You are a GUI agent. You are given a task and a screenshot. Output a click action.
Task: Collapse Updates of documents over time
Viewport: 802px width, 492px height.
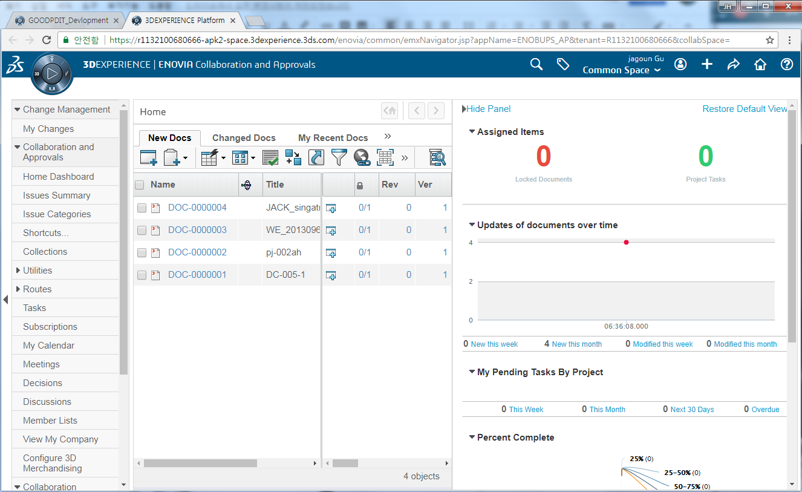(x=472, y=225)
